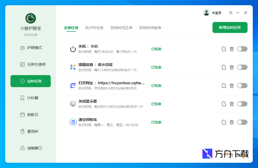Click the browser icon on 打开网址 task
Viewport: 258px width, 168px height.
pos(73,85)
